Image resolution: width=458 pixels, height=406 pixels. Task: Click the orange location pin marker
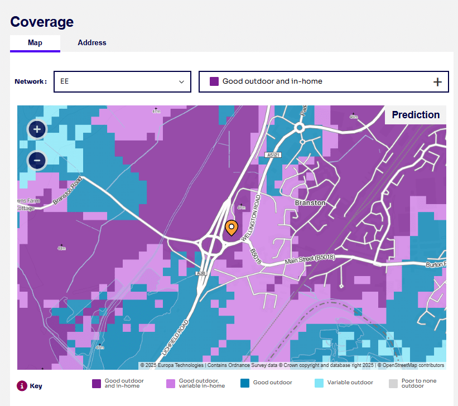point(231,228)
